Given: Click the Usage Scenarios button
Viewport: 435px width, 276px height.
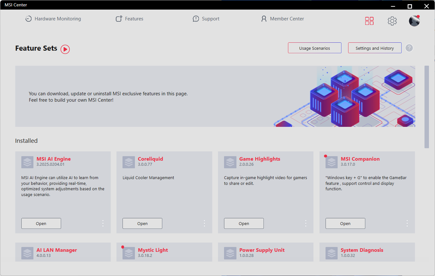Looking at the screenshot, I should click(x=315, y=48).
